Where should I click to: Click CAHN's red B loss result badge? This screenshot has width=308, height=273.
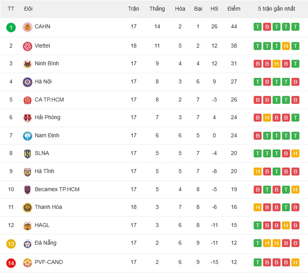click(267, 27)
